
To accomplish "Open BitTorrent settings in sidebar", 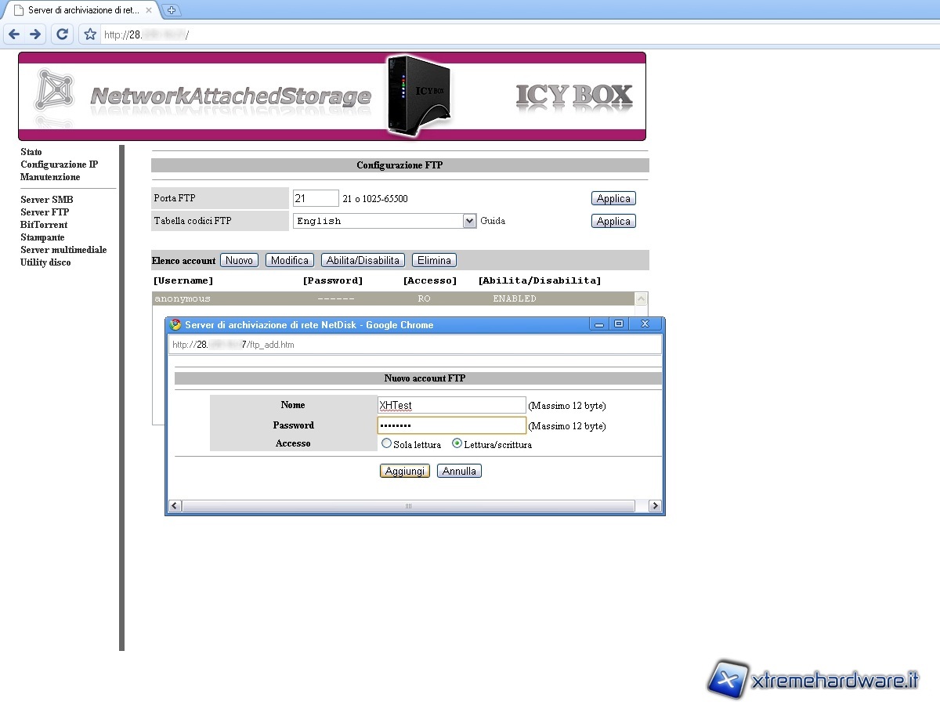I will [44, 225].
